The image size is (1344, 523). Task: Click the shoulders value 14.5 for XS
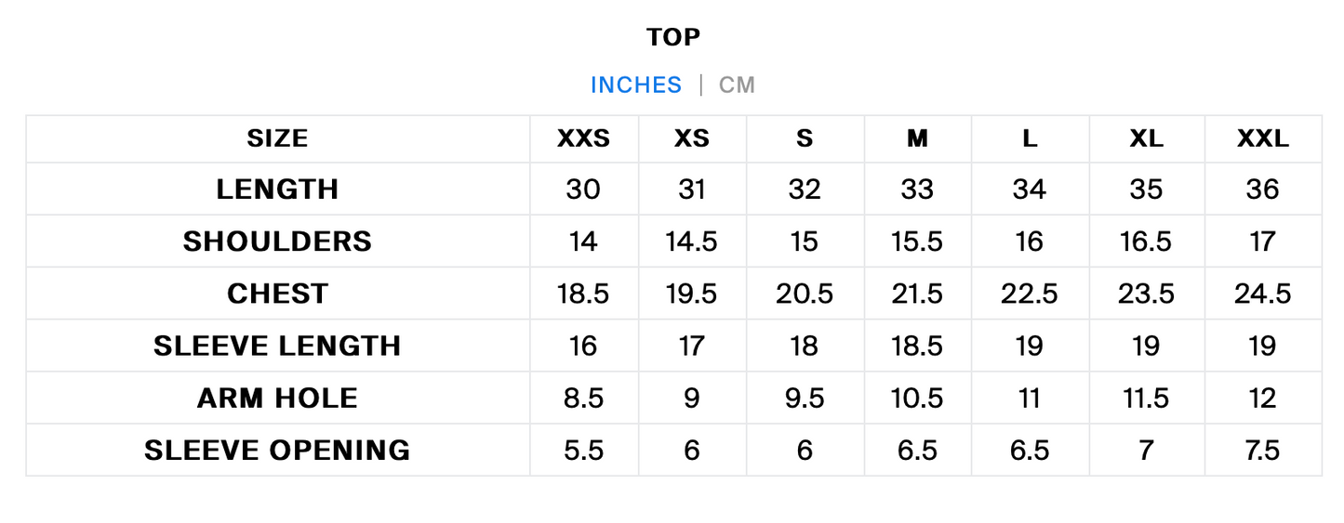click(x=692, y=242)
